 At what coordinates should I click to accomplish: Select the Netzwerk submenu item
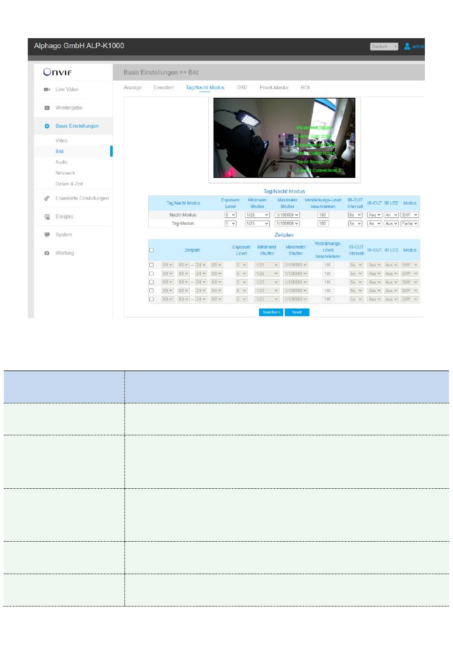65,173
